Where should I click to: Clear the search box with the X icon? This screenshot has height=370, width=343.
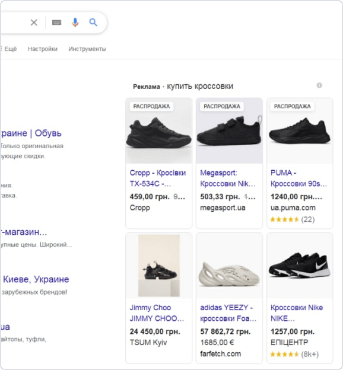34,23
